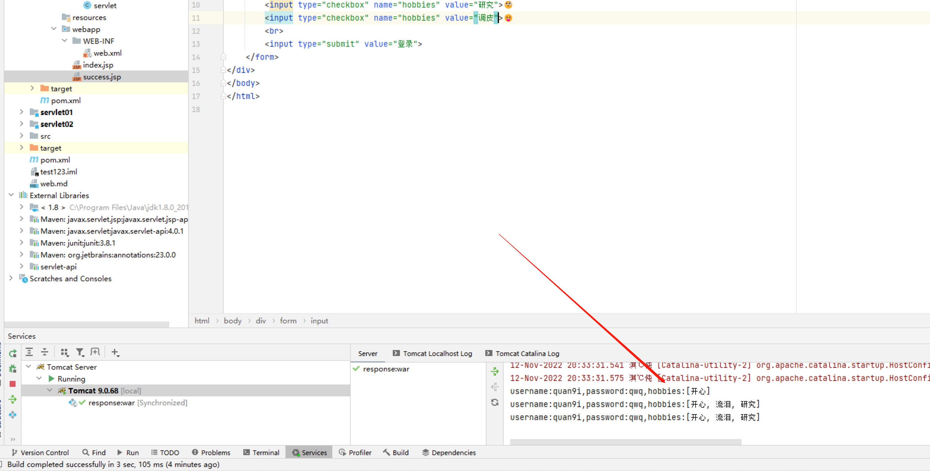Click the Update application blue diamond icon
Screen dimensions: 930x471
[13, 415]
